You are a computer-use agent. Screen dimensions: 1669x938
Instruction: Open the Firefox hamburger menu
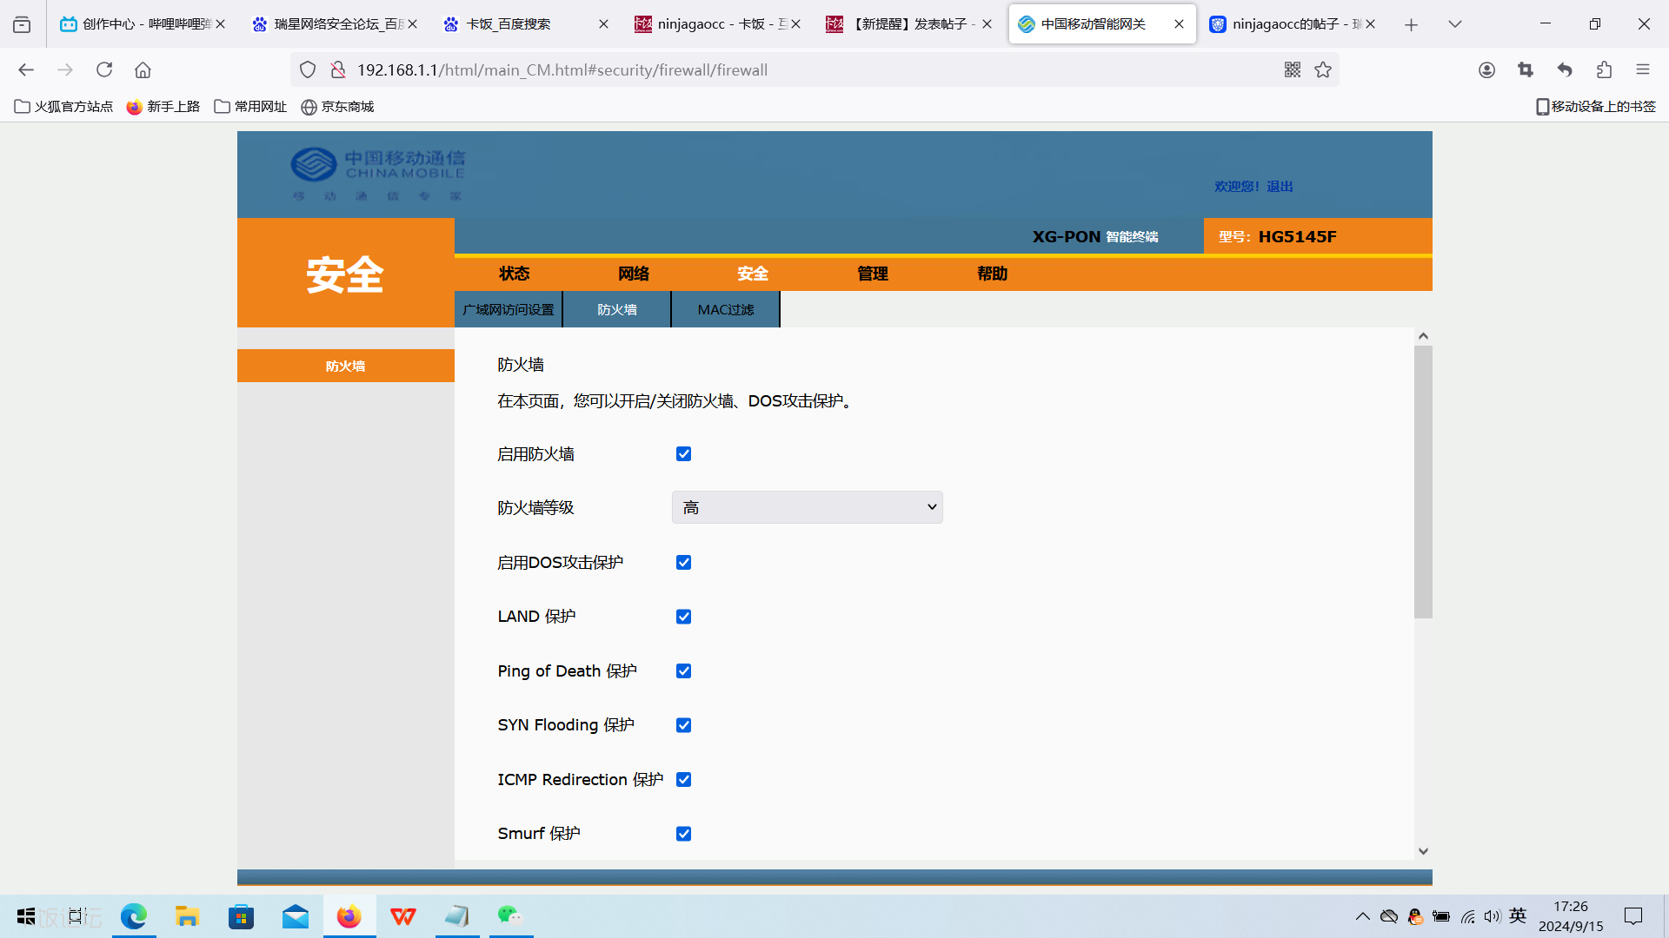tap(1643, 69)
